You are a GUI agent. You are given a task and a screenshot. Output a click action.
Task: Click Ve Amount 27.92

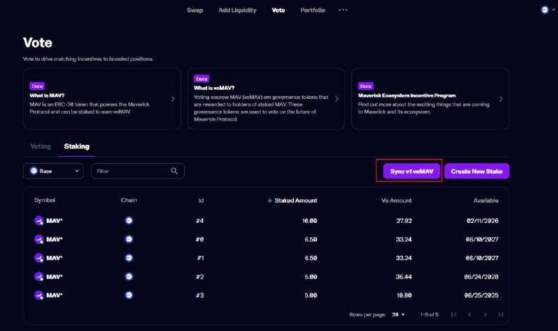(x=404, y=221)
